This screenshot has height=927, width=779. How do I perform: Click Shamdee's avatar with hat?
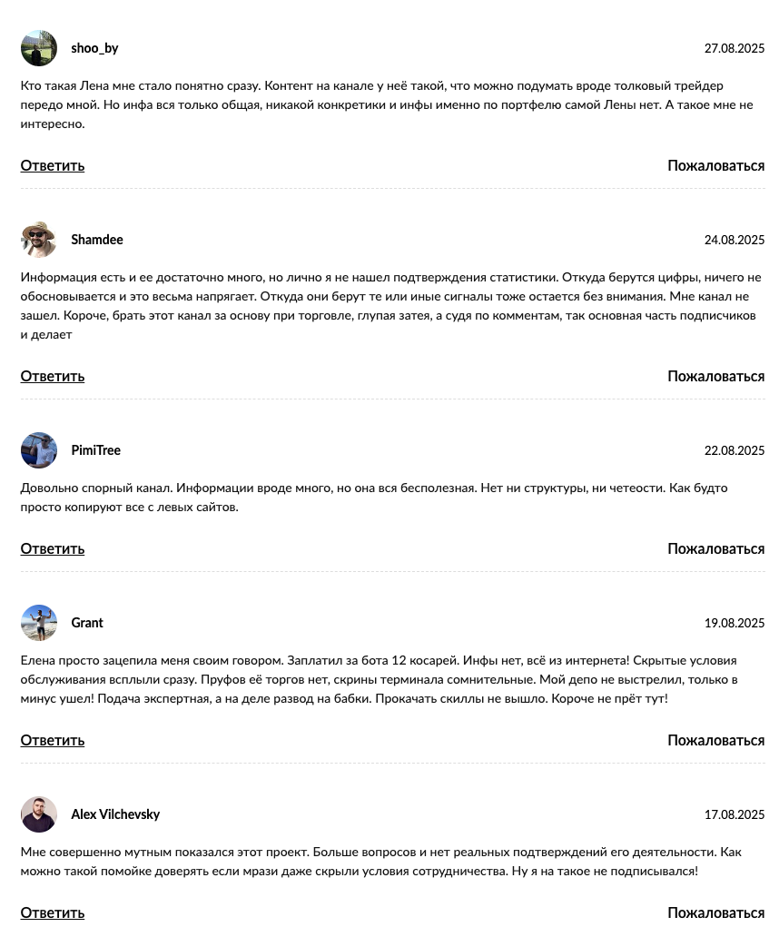(x=39, y=240)
